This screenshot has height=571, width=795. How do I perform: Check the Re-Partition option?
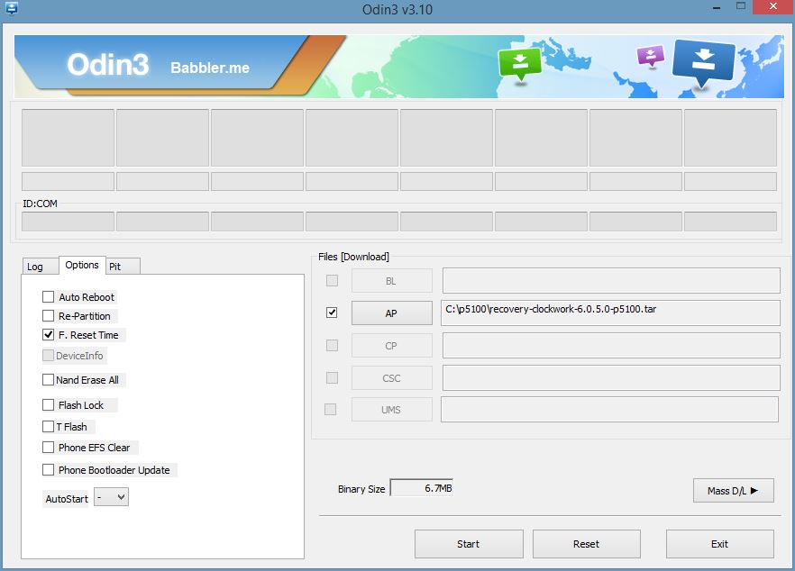click(48, 316)
